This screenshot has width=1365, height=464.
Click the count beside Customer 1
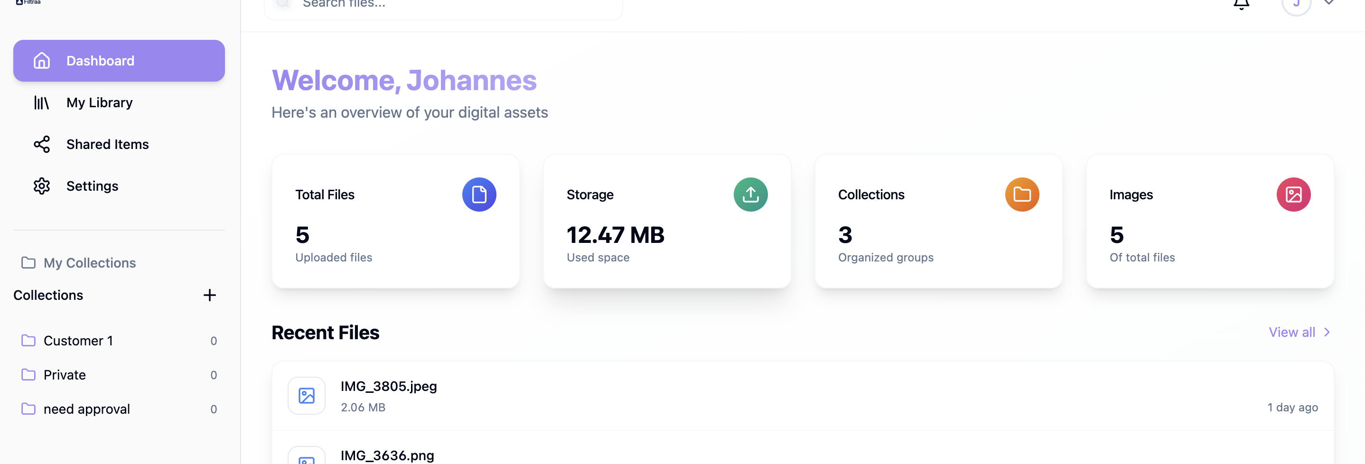point(214,341)
